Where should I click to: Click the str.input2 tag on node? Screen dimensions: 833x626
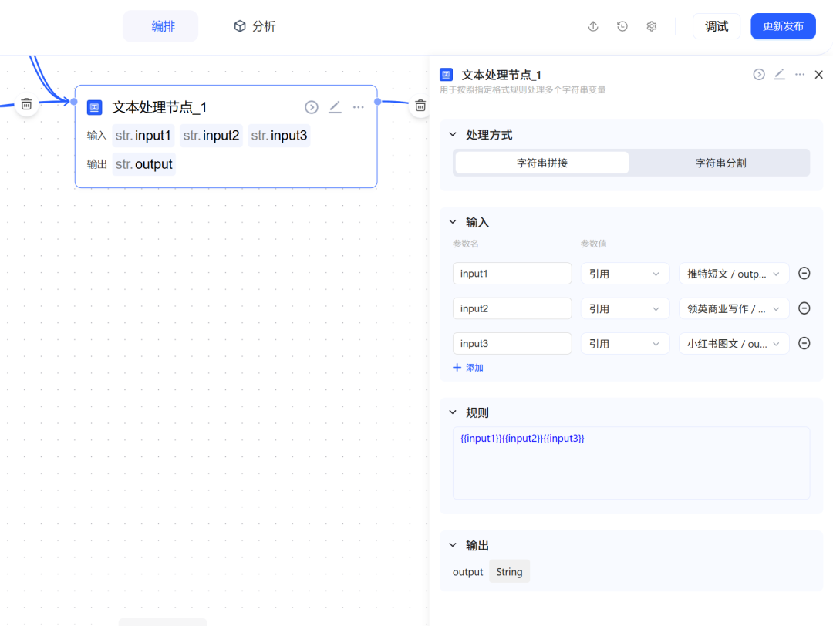211,136
